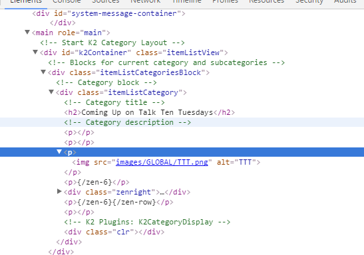Select the 'Start K2 Category Layout' comment

pyautogui.click(x=112, y=42)
